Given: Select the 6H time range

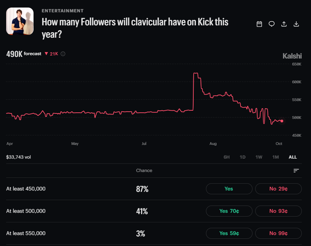Looking at the screenshot, I should 226,157.
